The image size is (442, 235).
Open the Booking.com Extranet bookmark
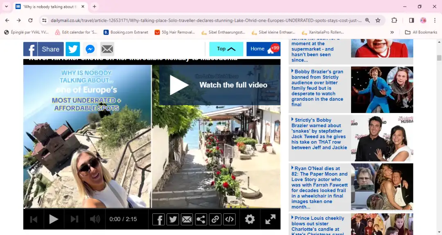point(126,32)
